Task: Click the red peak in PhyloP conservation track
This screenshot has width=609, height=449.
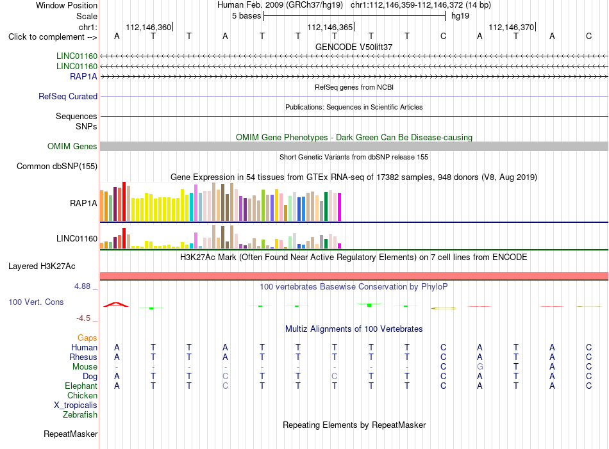Action: click(116, 305)
